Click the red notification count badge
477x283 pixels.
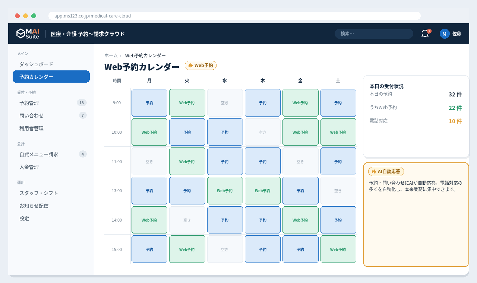(x=429, y=31)
